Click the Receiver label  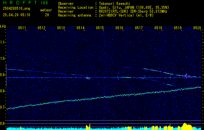point(66,11)
